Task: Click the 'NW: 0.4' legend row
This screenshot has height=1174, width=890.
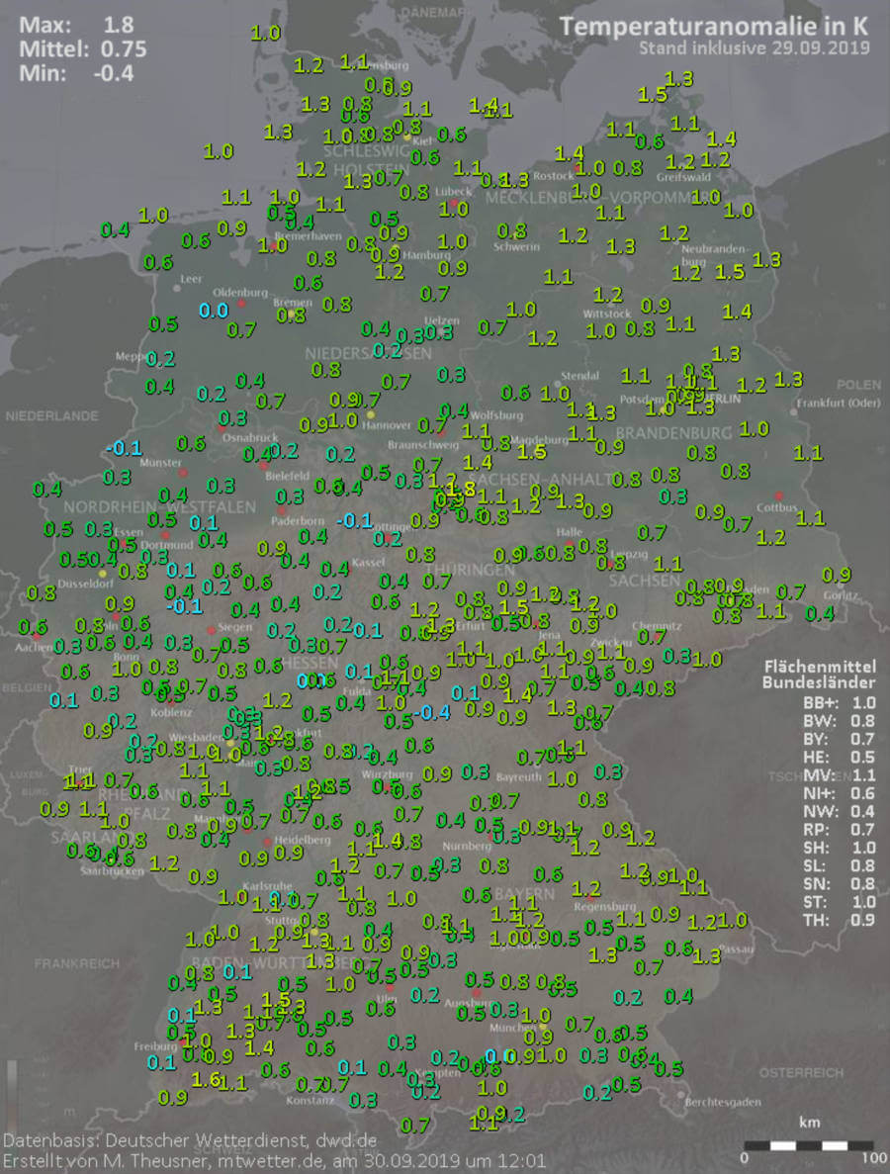Action: (x=839, y=812)
